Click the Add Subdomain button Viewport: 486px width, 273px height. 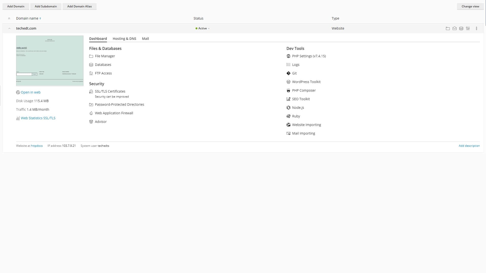click(46, 6)
